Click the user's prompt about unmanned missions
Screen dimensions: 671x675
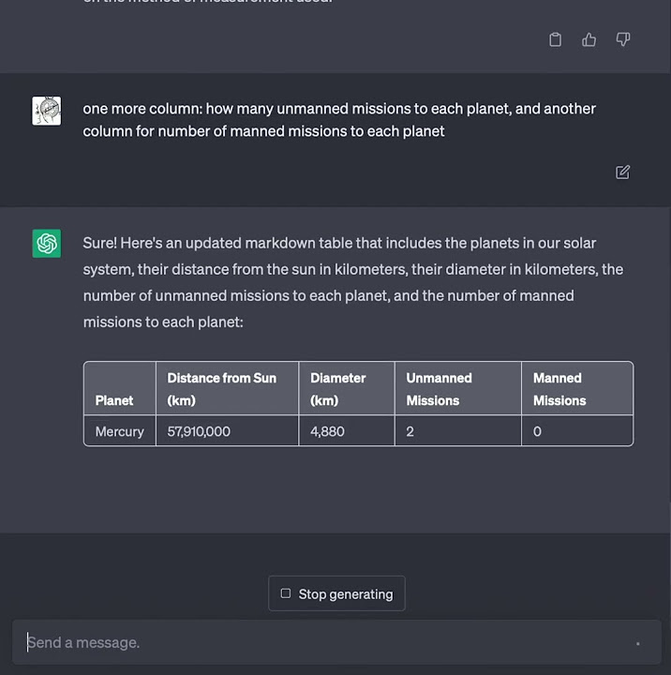pyautogui.click(x=339, y=120)
